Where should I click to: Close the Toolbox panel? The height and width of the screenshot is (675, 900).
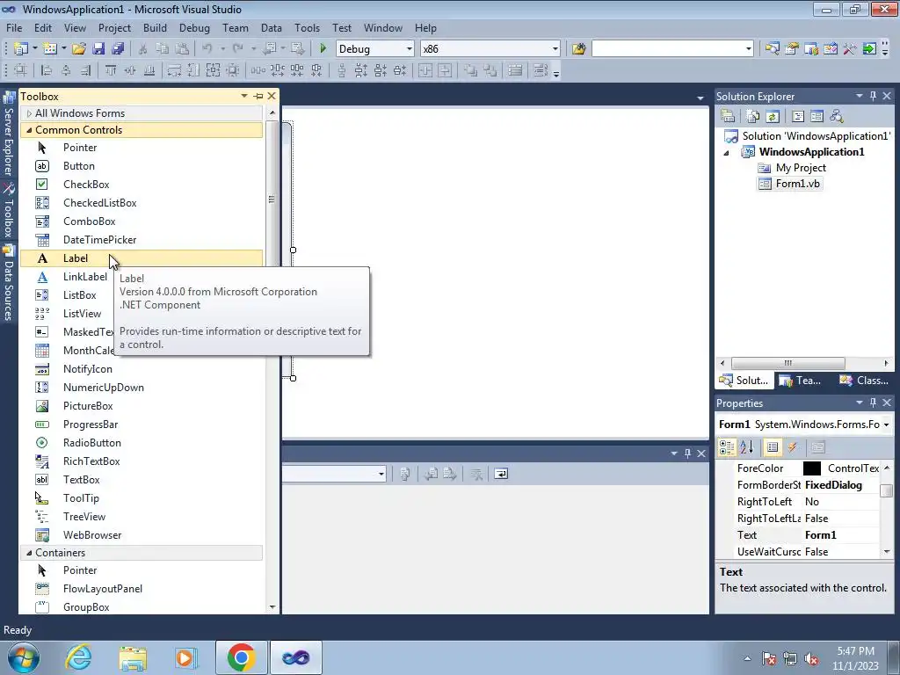click(272, 96)
